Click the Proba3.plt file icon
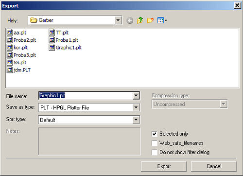Viewport: 243px width, 176px height. 10,55
